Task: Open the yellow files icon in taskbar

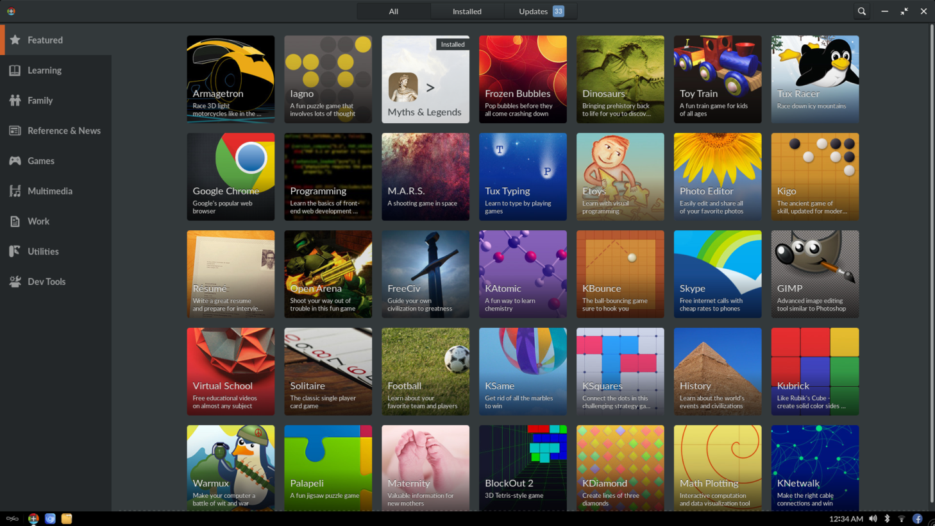Action: click(67, 519)
